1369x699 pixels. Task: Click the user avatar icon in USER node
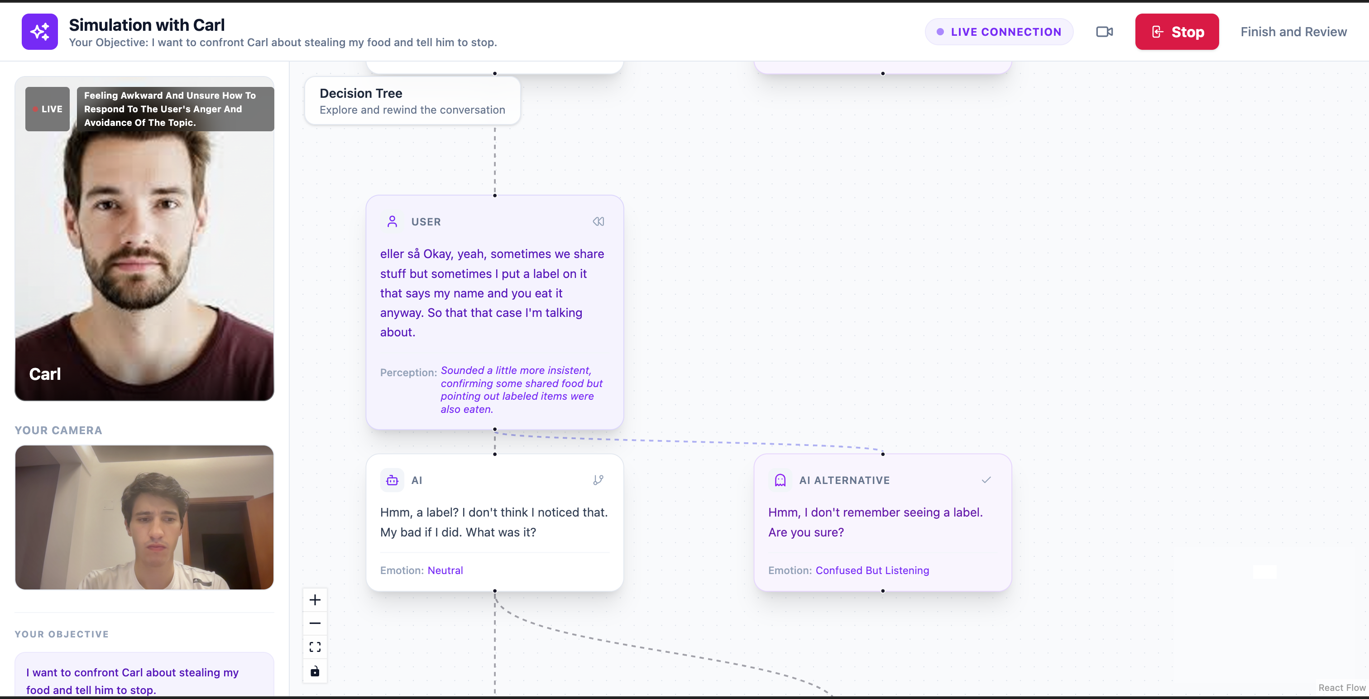[392, 222]
